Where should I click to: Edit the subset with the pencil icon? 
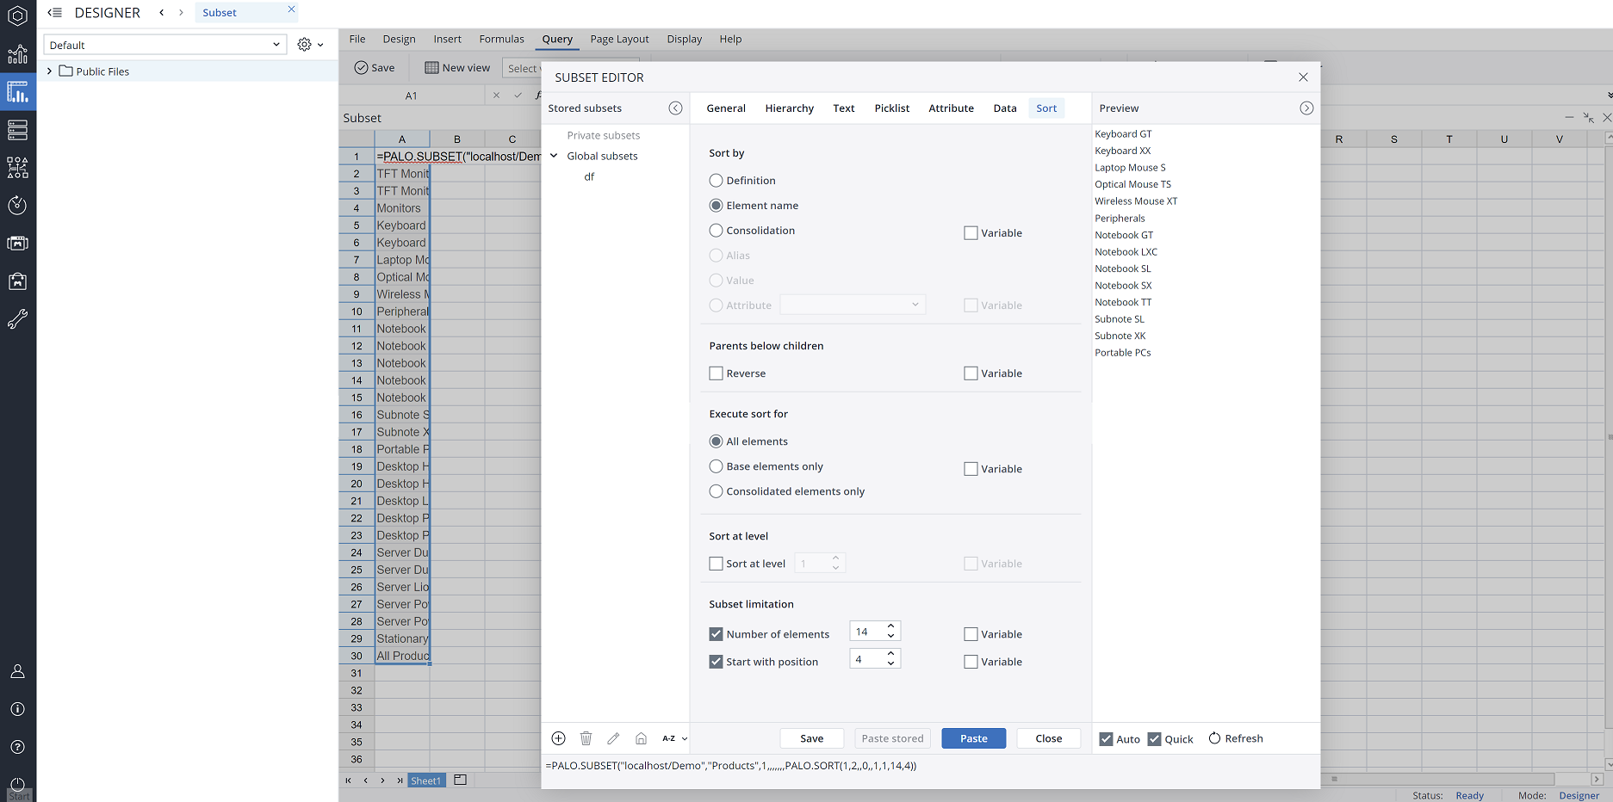pos(613,738)
